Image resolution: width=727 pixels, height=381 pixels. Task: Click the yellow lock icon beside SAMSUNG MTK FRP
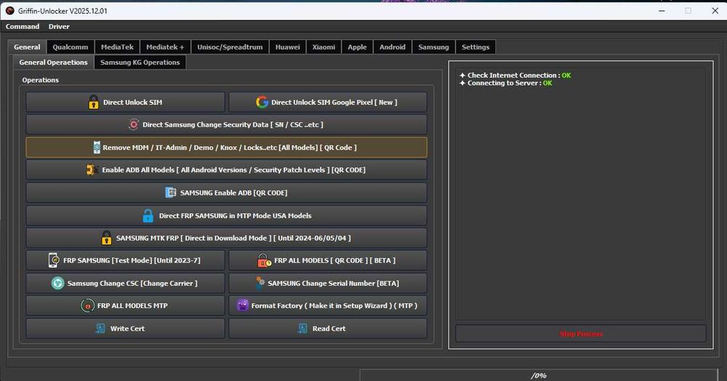click(106, 238)
